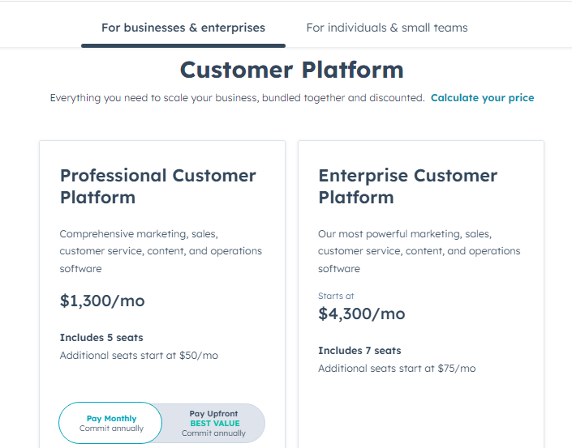Image resolution: width=572 pixels, height=448 pixels.
Task: Open the Calculate your price link
Action: [482, 97]
